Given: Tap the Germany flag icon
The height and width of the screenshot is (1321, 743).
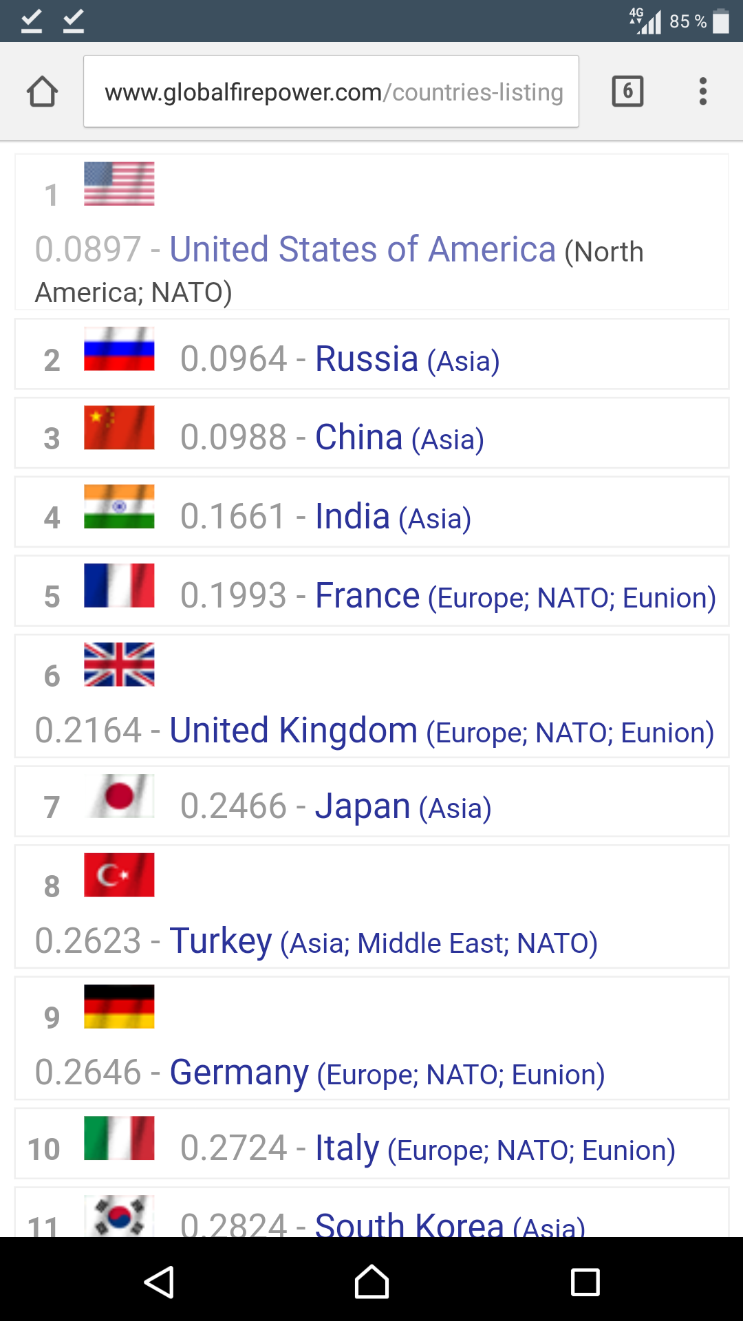Looking at the screenshot, I should [119, 1007].
